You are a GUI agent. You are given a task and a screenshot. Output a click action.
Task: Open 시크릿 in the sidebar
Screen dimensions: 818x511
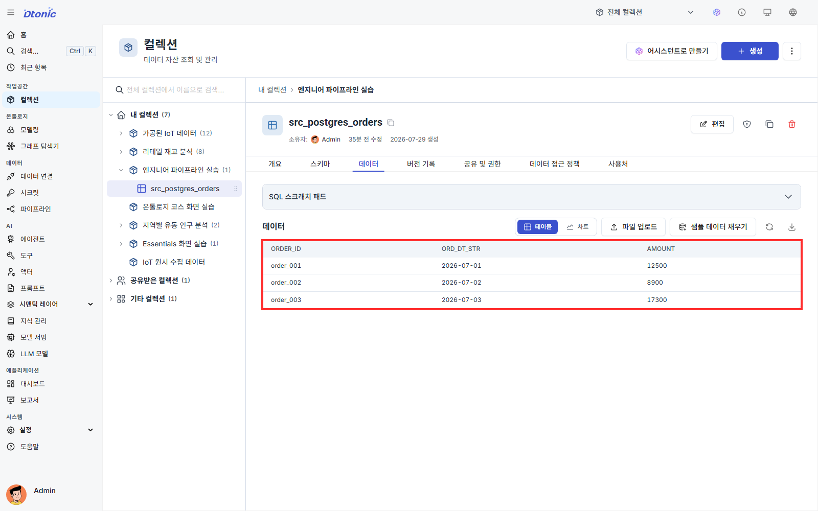[x=51, y=193]
